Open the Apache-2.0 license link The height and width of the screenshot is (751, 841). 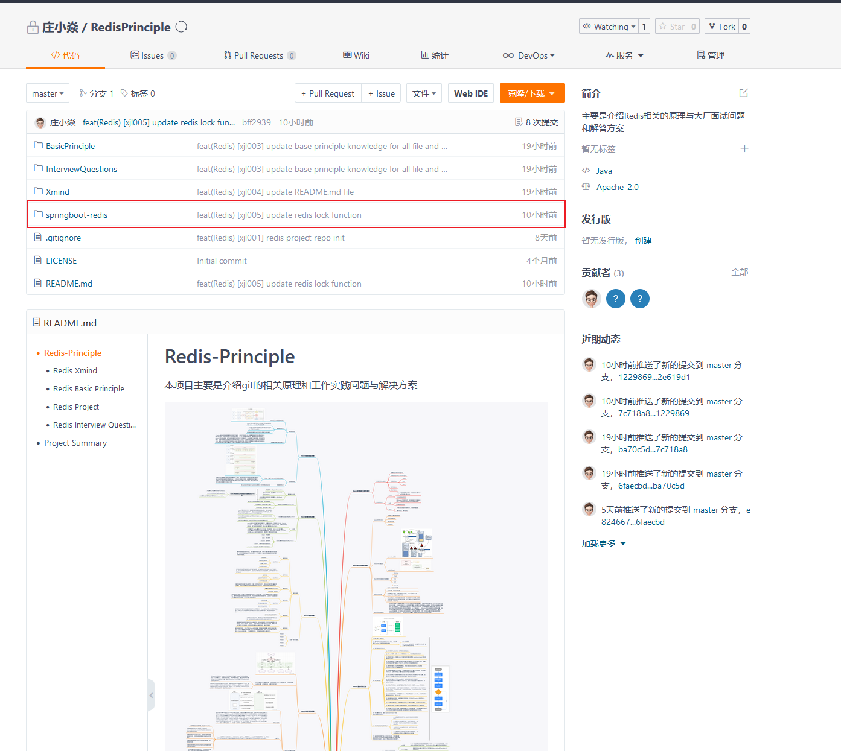(618, 187)
